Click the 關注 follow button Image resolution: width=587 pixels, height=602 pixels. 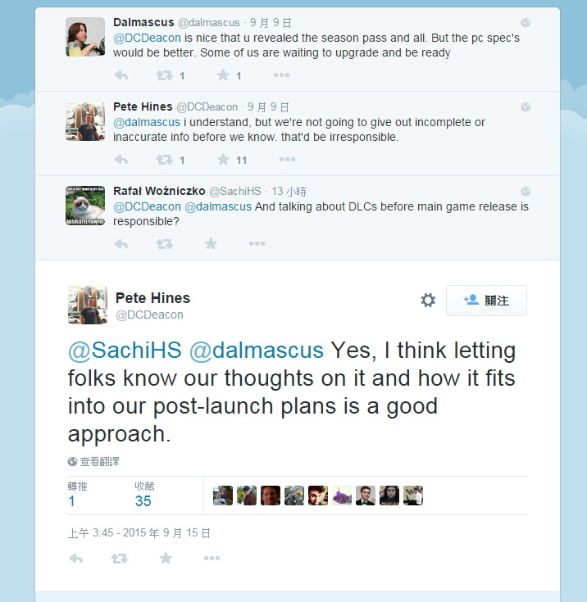(486, 301)
